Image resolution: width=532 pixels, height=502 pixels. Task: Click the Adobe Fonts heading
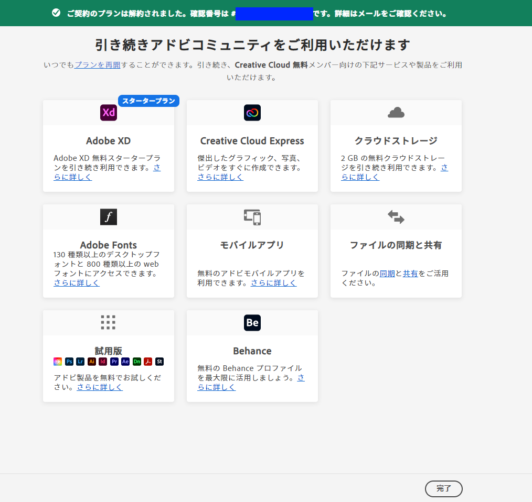[x=109, y=245]
